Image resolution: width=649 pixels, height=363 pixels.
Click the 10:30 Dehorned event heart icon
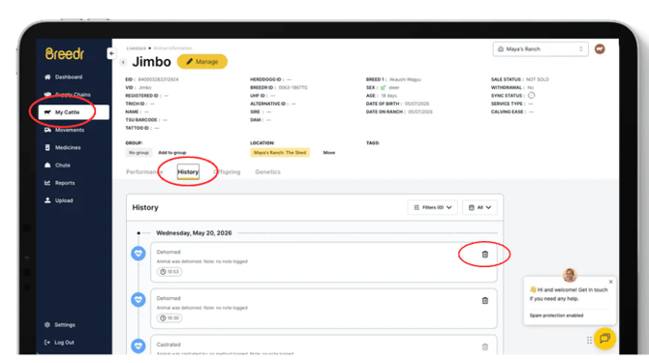coord(139,299)
